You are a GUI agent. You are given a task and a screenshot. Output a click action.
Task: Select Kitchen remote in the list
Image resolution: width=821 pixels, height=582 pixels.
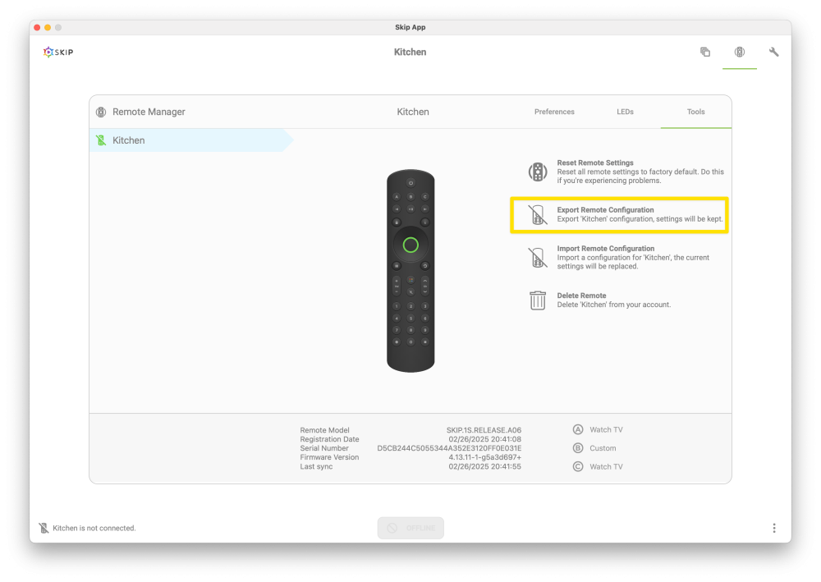tap(191, 140)
